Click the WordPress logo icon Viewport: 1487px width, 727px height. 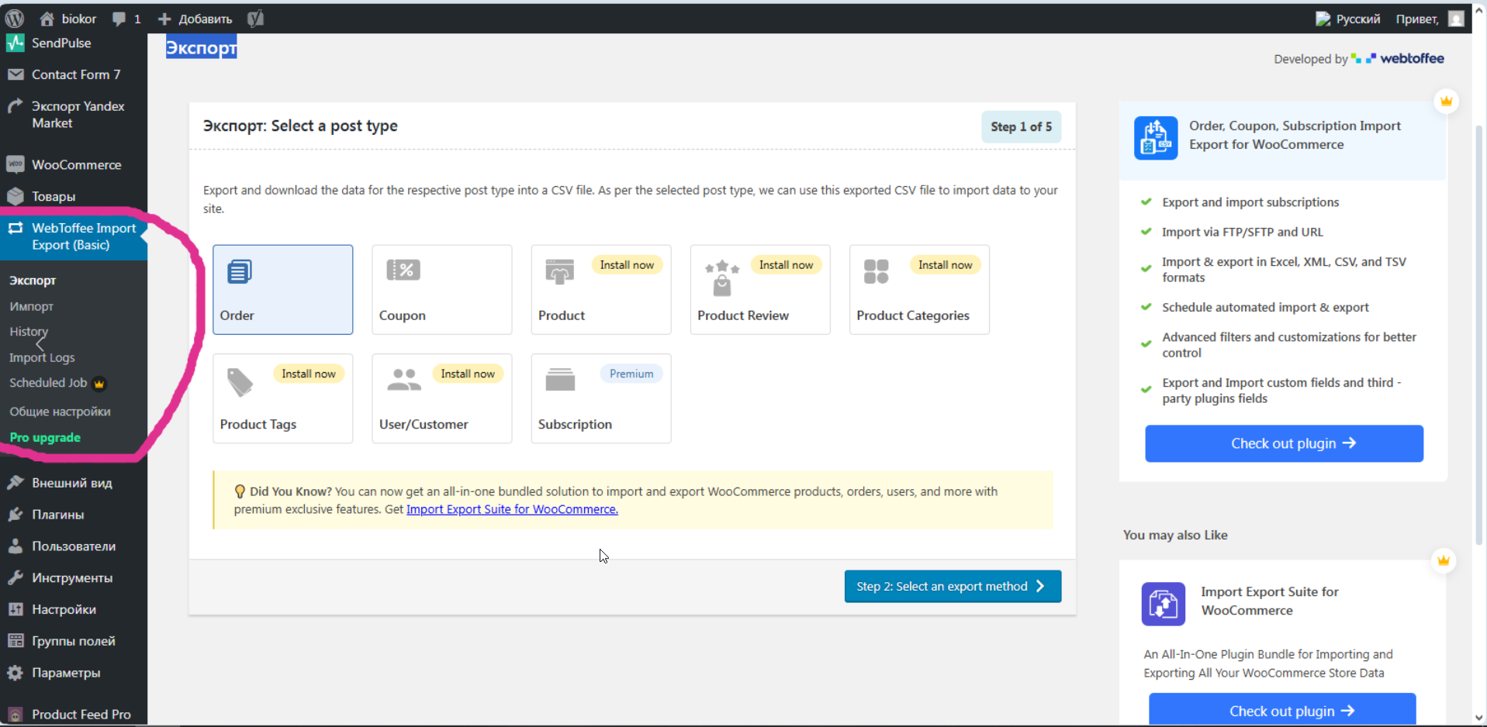15,19
